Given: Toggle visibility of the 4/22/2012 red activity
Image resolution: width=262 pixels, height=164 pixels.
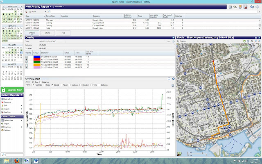Looking at the screenshot, I should click(27, 59).
